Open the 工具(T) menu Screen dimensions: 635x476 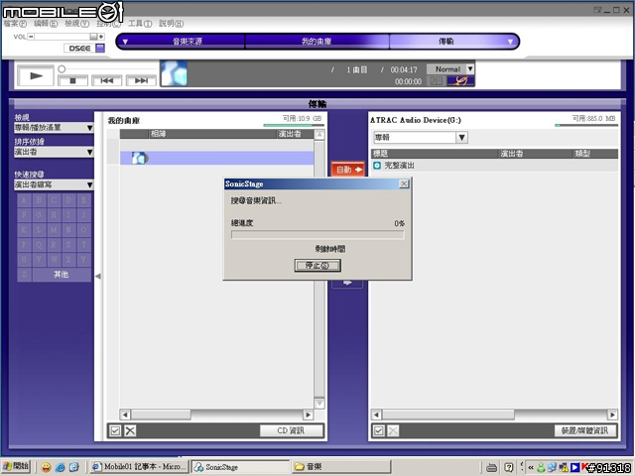click(x=140, y=24)
